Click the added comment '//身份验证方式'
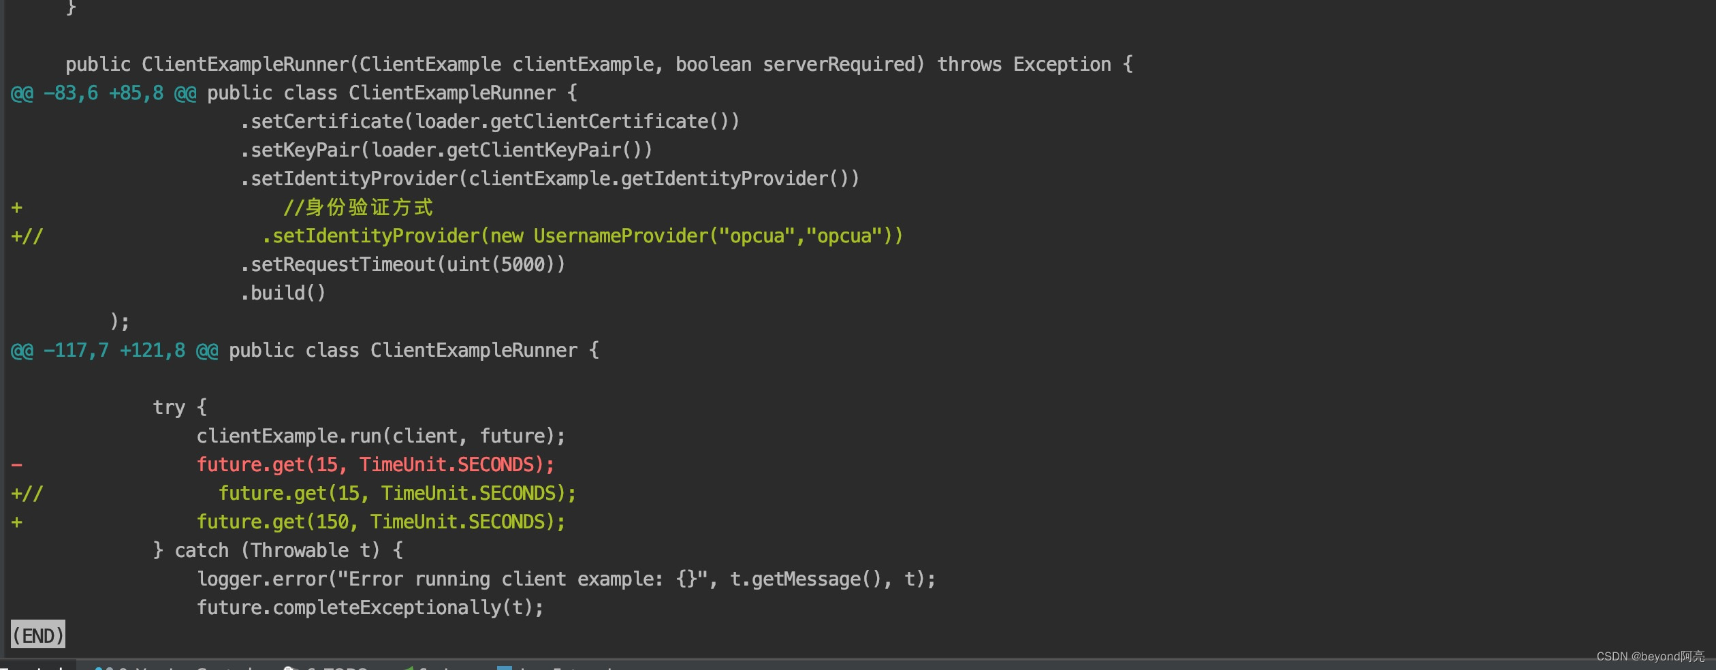Viewport: 1716px width, 670px height. coord(358,208)
